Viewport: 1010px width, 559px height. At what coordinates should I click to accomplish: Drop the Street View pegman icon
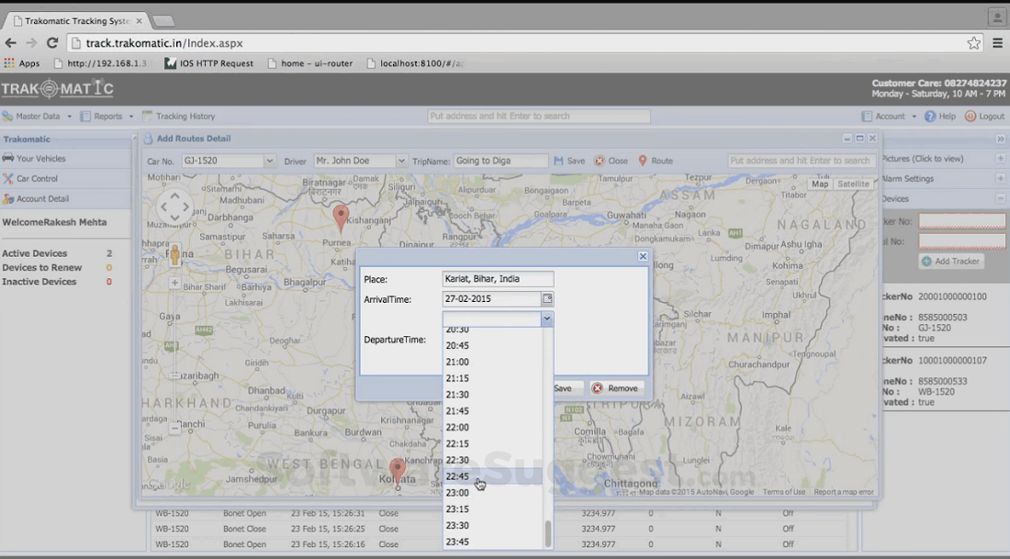pyautogui.click(x=174, y=253)
